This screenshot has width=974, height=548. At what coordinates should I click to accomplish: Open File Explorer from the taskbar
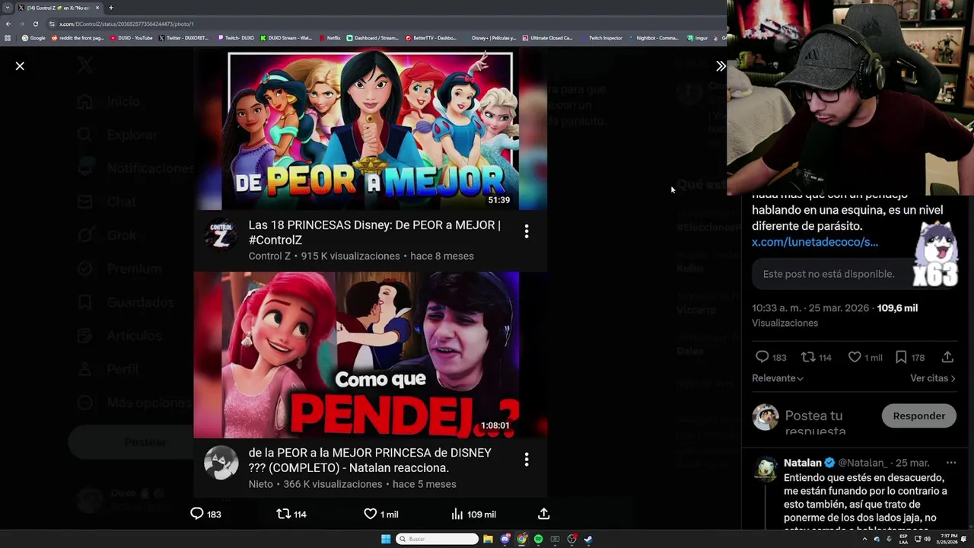point(488,539)
